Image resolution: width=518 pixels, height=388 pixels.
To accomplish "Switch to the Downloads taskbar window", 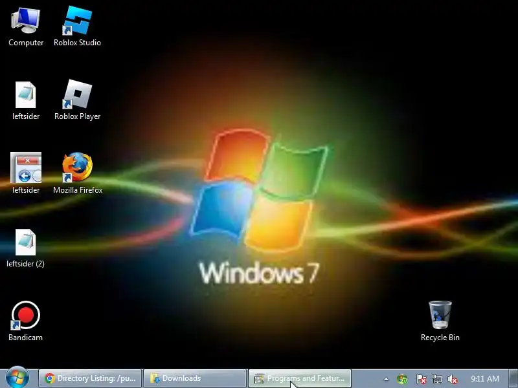I will (195, 378).
